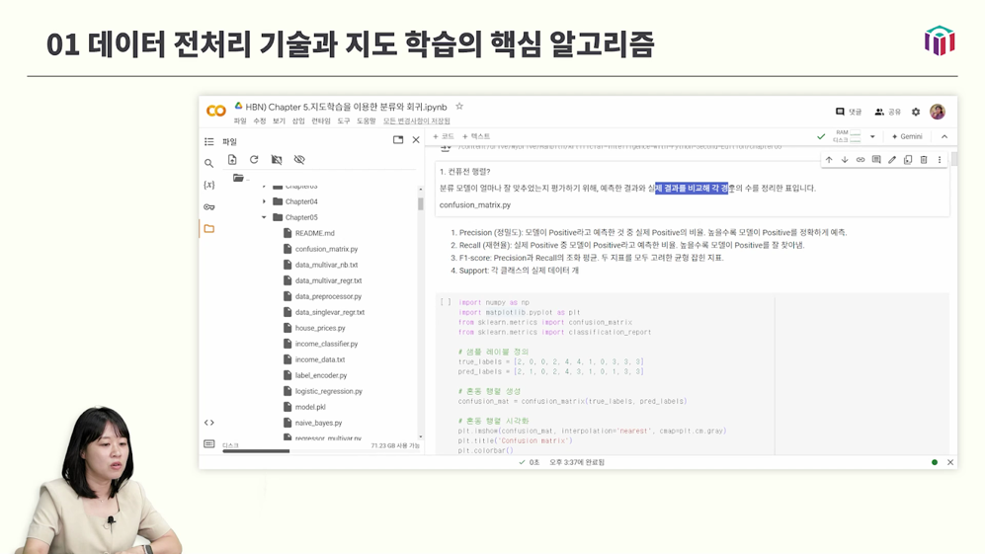The image size is (985, 554).
Task: Select income_data.txt file
Action: pyautogui.click(x=320, y=359)
